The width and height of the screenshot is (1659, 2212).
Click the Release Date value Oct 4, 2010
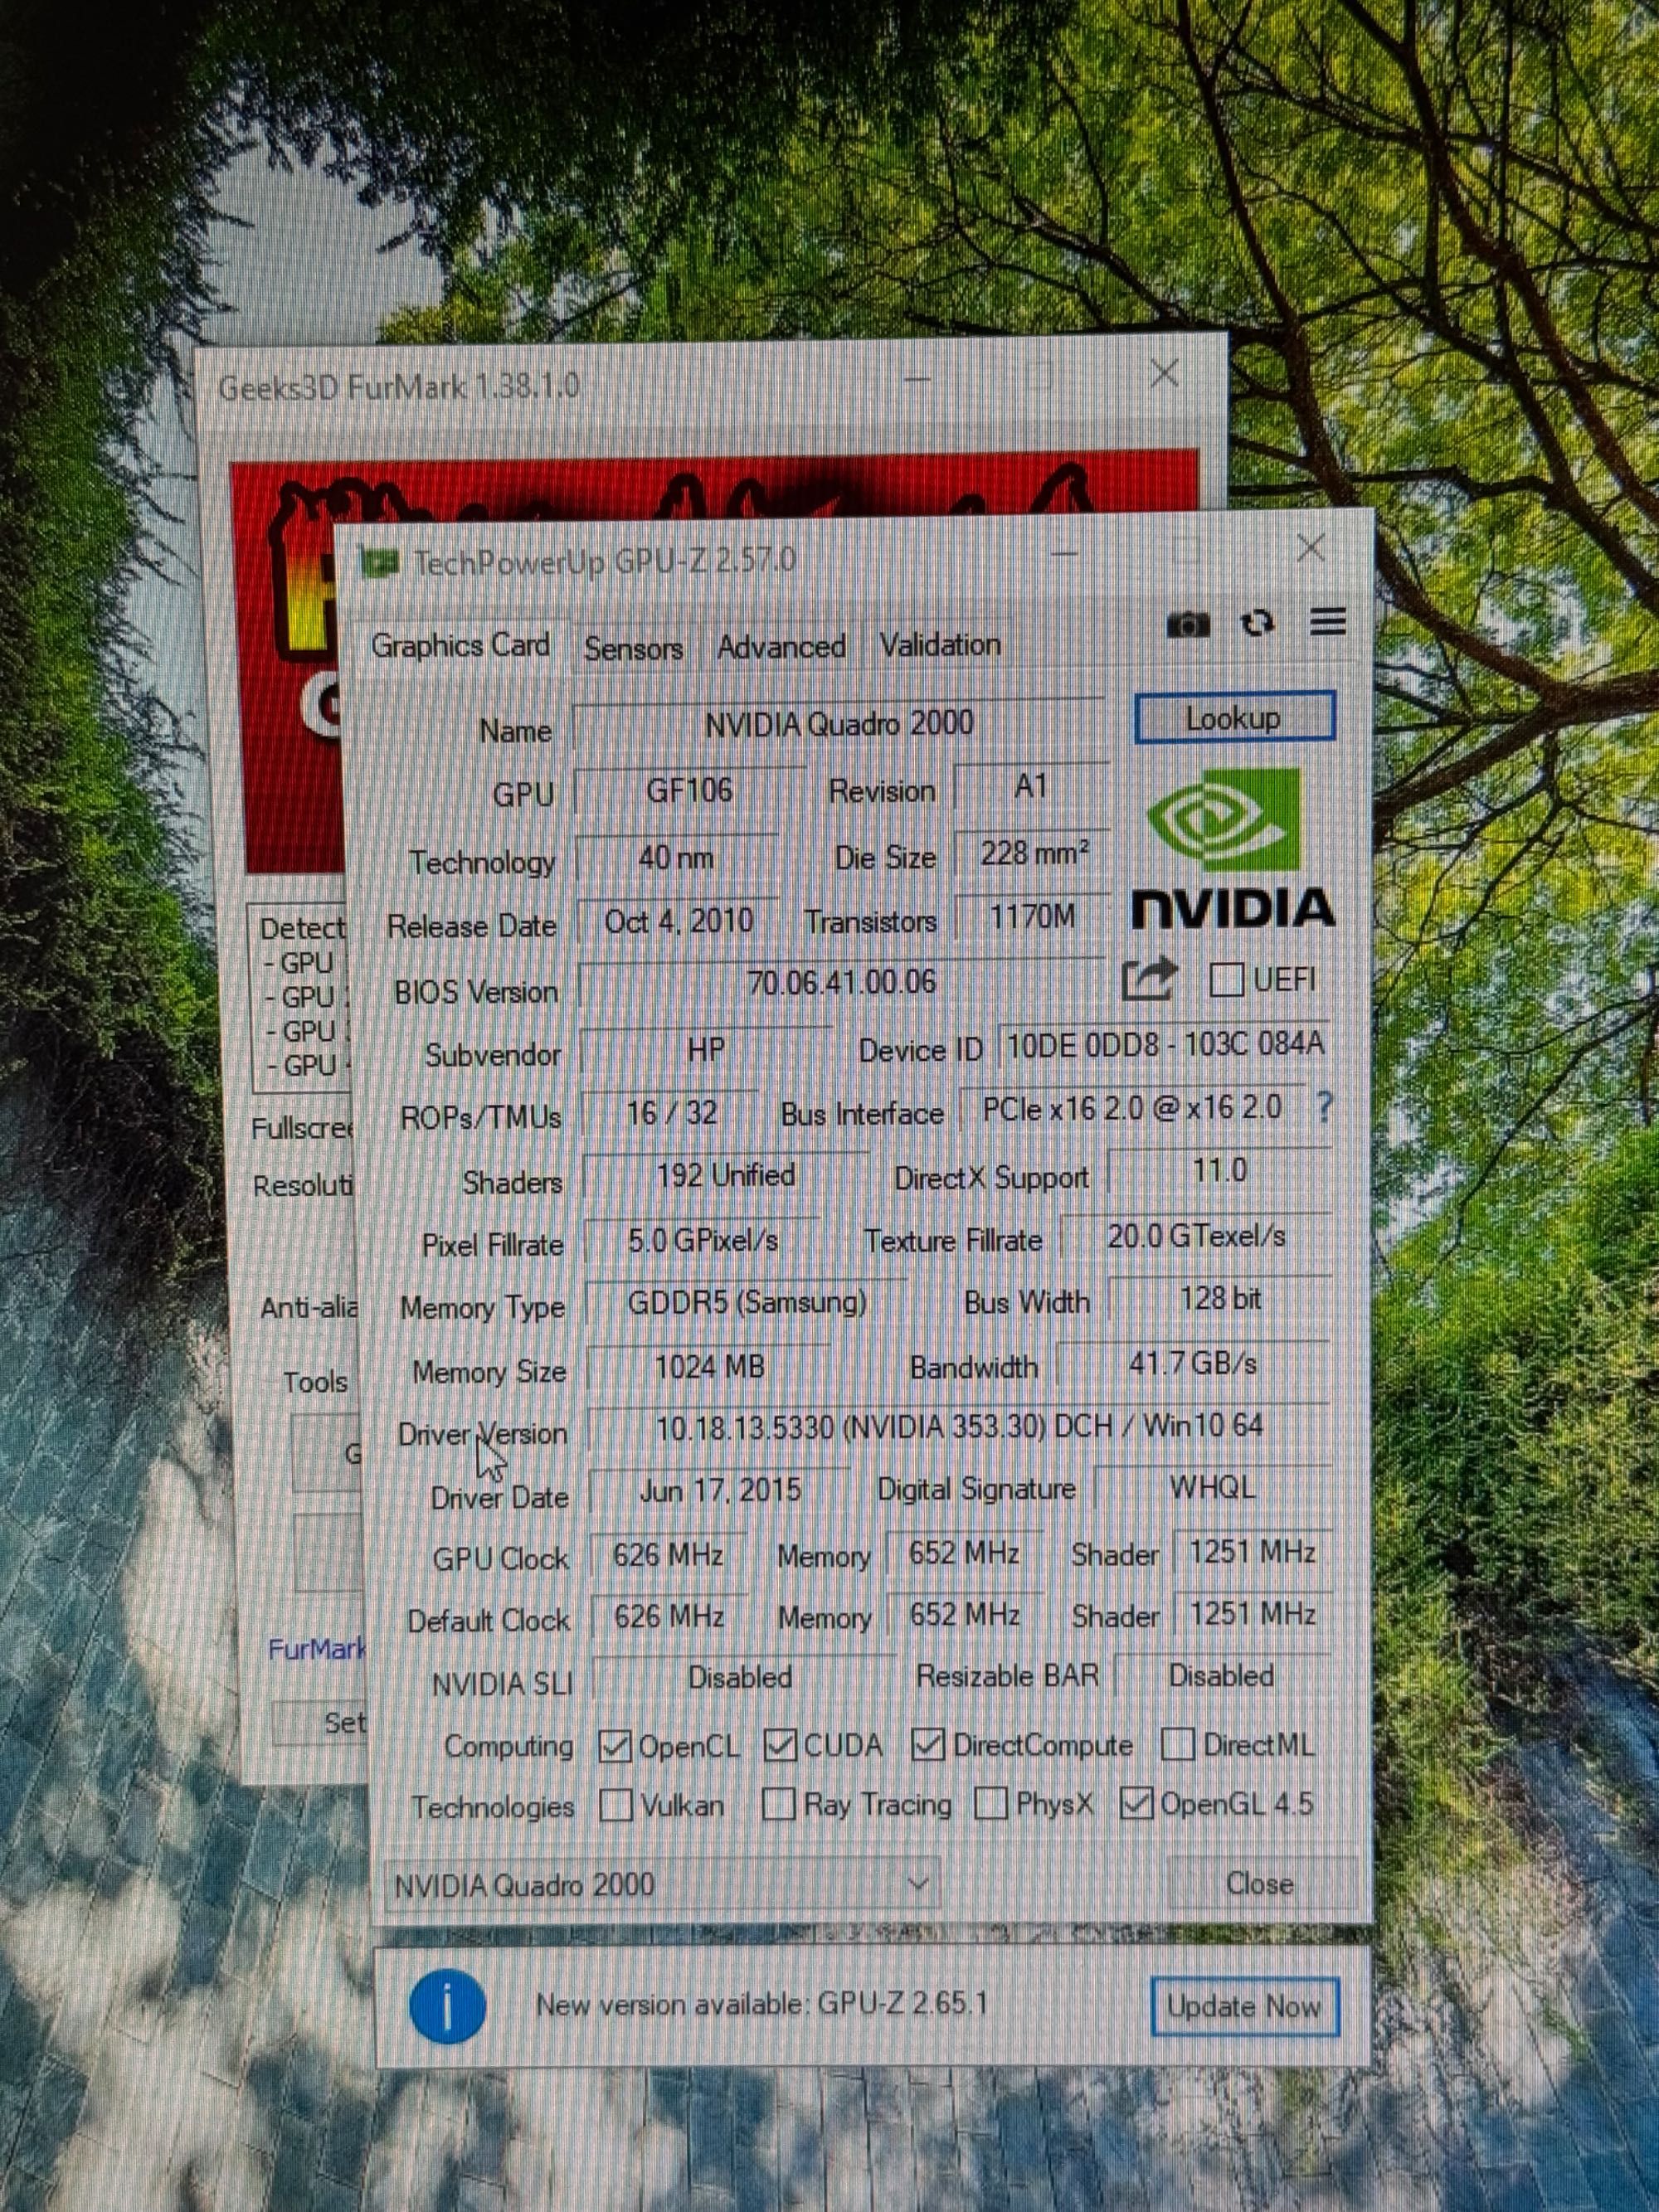tap(679, 921)
